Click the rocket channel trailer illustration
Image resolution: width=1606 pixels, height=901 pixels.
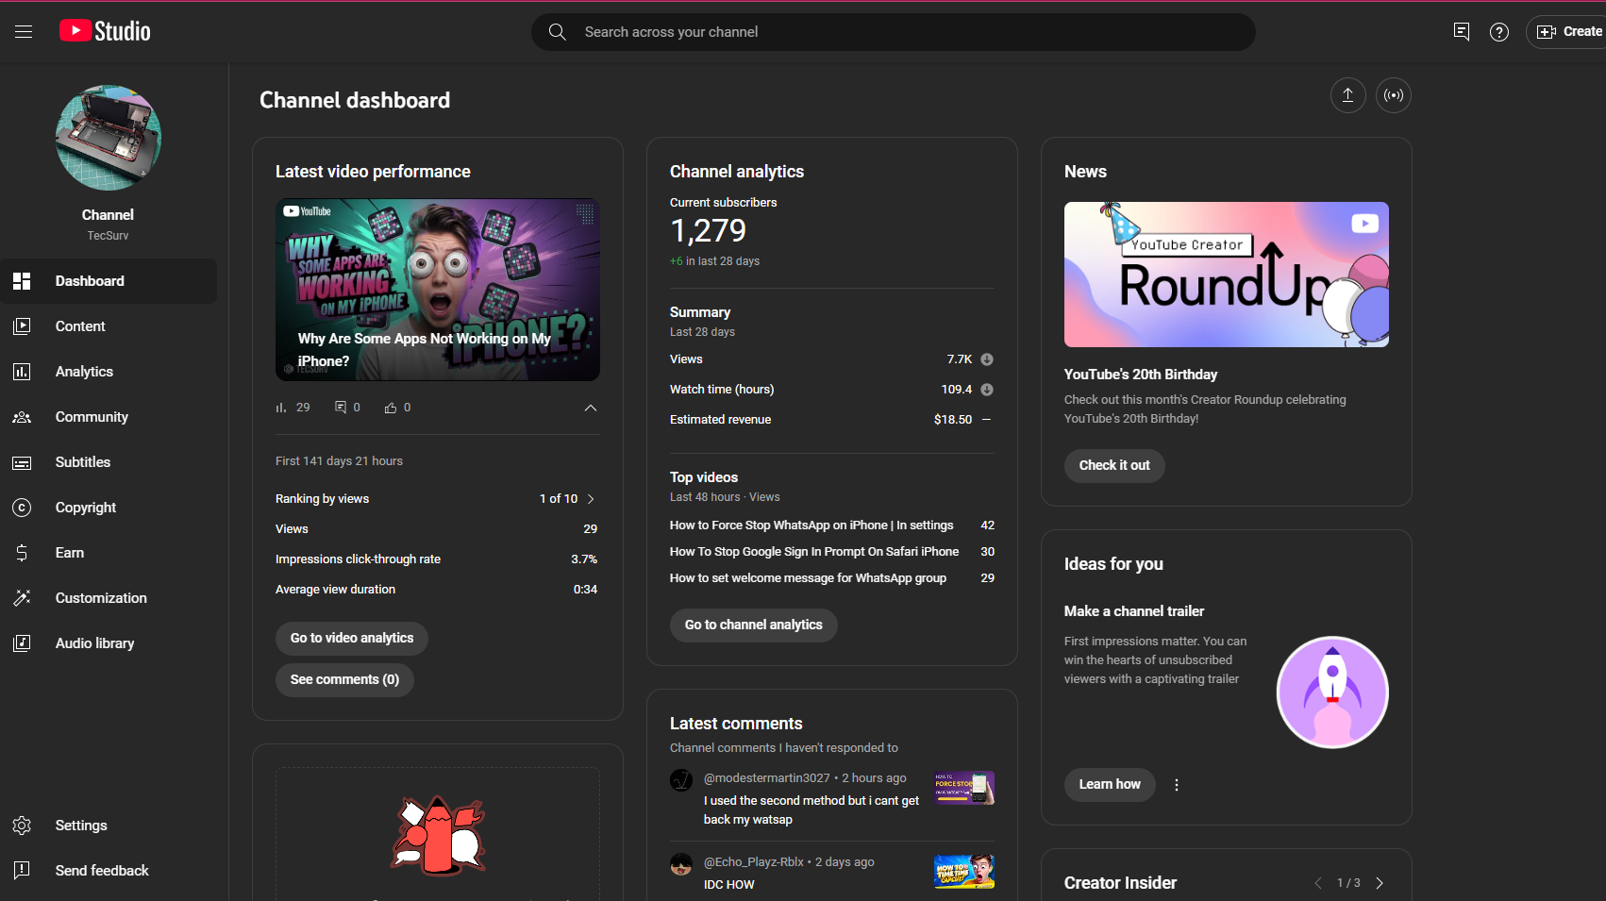(x=1332, y=692)
